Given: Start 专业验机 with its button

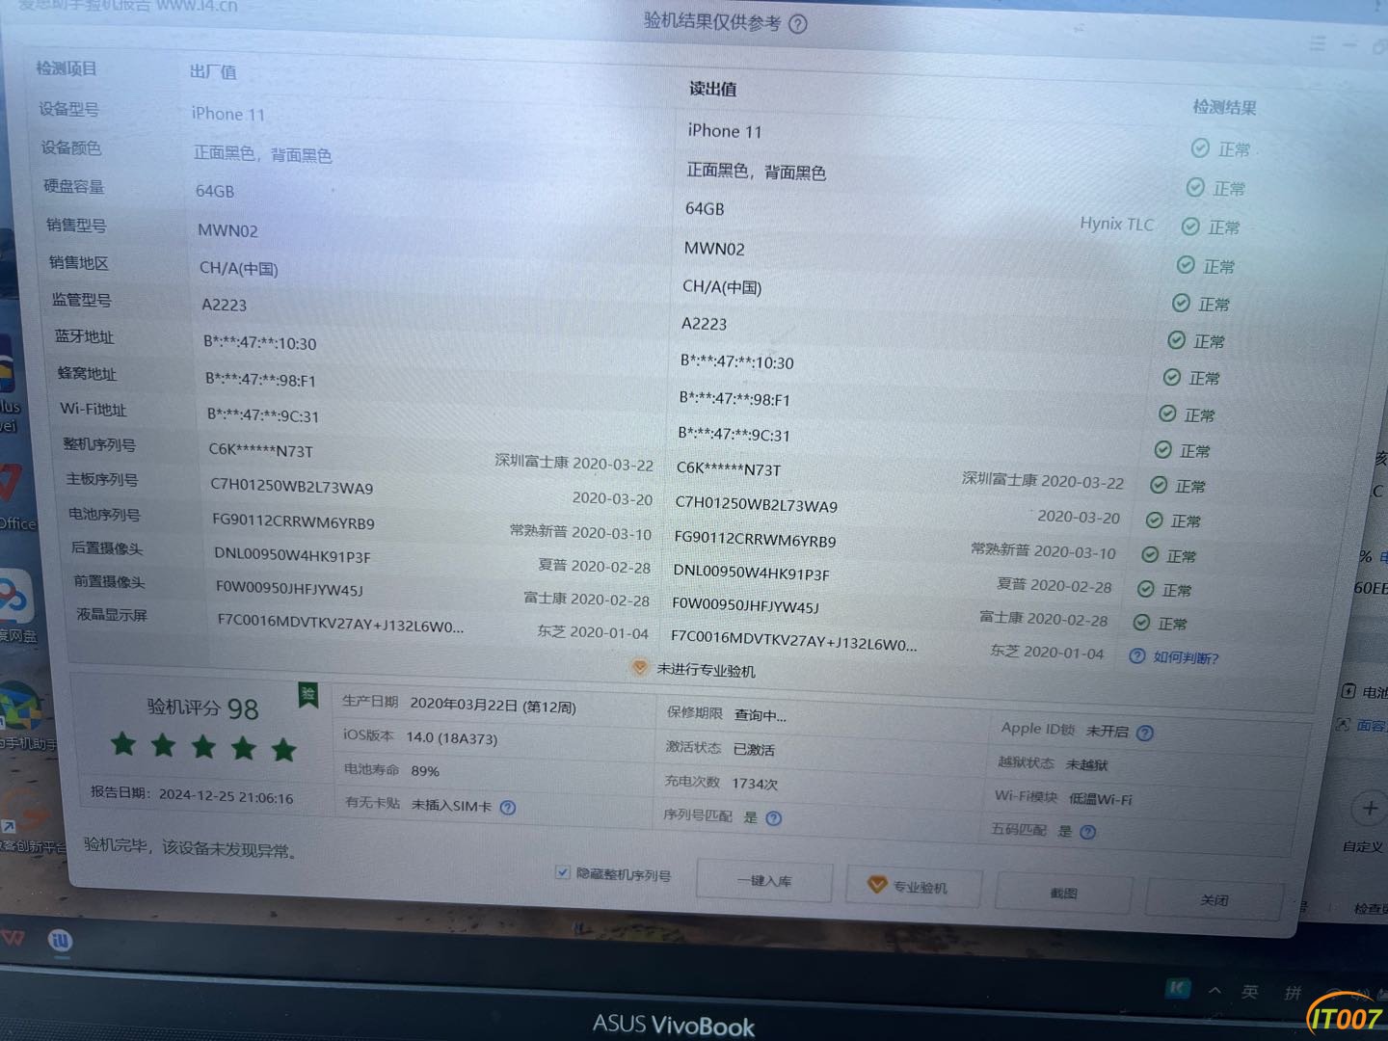Looking at the screenshot, I should click(x=913, y=887).
